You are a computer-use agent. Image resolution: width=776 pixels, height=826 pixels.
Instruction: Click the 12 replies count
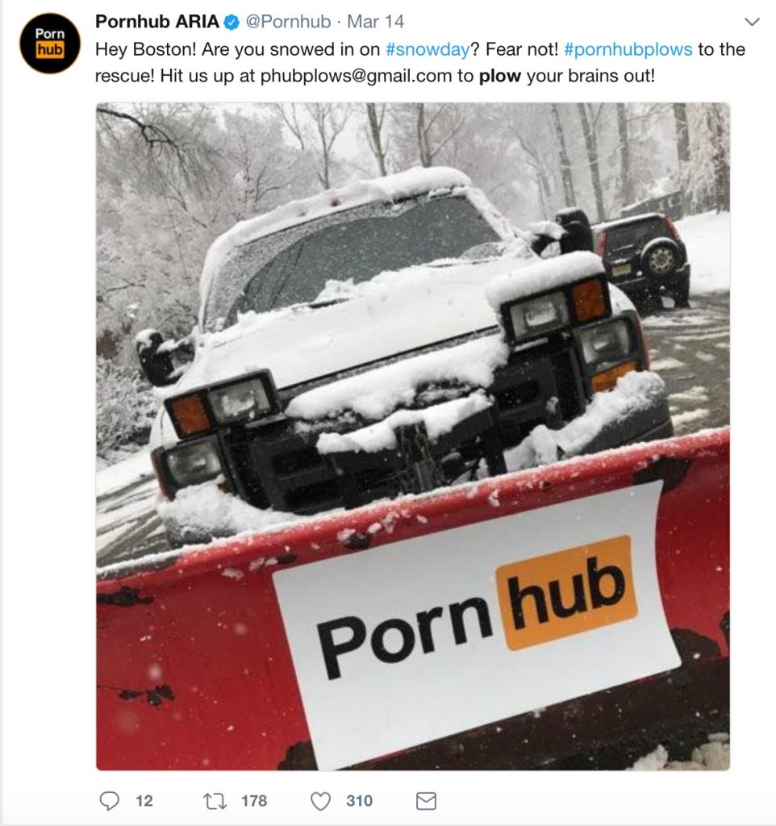(144, 801)
